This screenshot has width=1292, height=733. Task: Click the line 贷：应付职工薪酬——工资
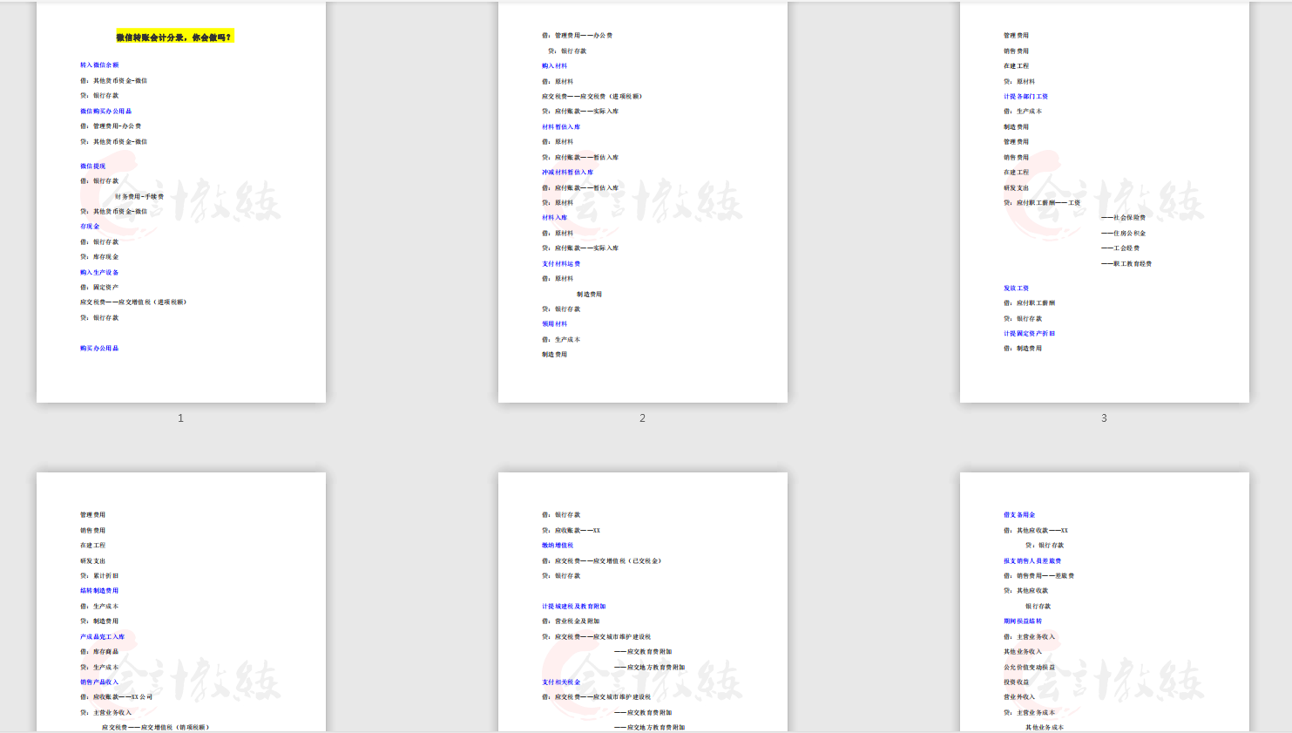pos(1042,203)
